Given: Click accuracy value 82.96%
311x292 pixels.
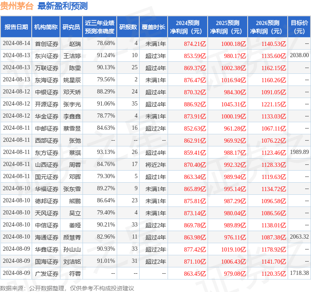Looking at the screenshot, I should click(x=106, y=237).
